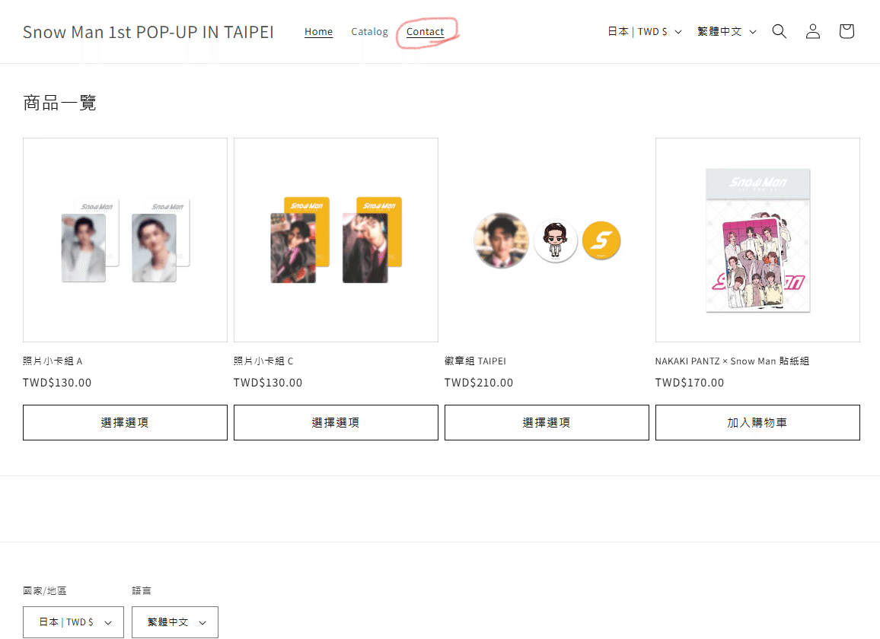Click the TWD$210.00 price
The image size is (880, 639).
tap(479, 383)
